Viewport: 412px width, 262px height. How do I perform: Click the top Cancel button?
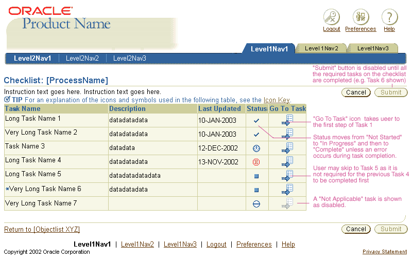tap(356, 92)
